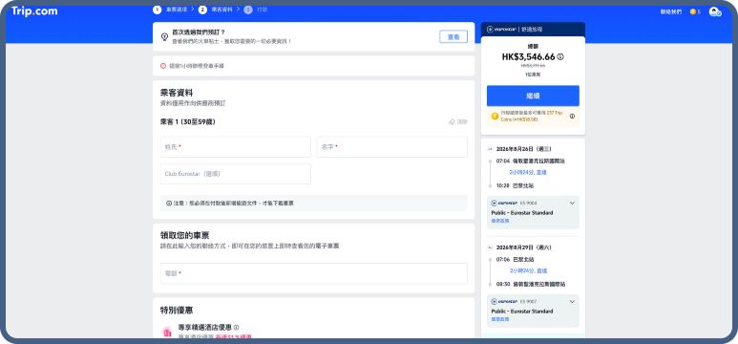The image size is (738, 344).
Task: Focus the email input field
Action: (x=314, y=273)
